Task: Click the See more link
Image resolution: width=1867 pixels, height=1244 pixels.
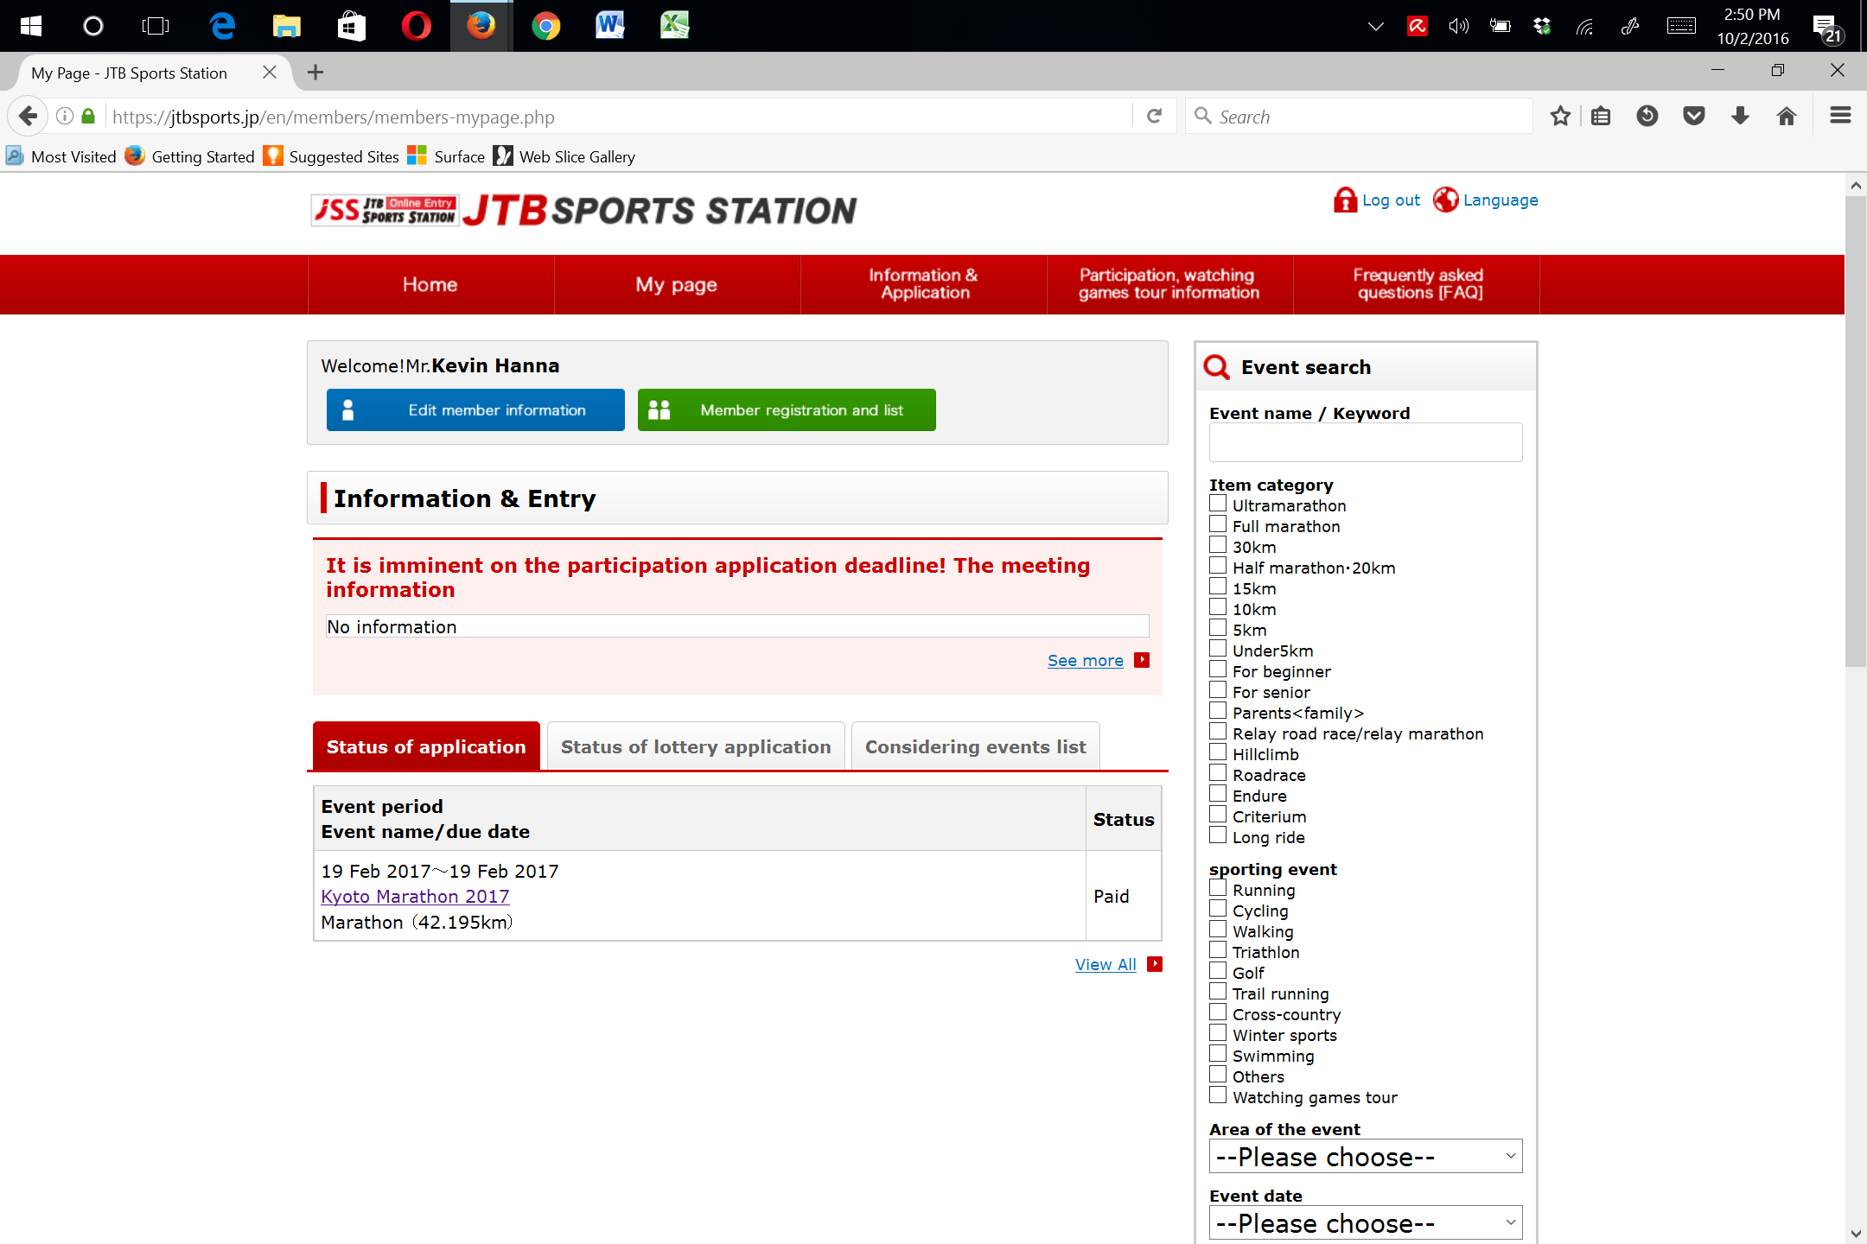Action: pos(1086,661)
